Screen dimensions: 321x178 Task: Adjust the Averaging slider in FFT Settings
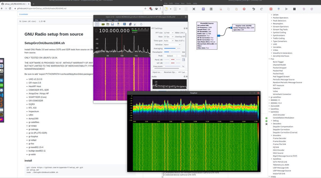point(172,48)
